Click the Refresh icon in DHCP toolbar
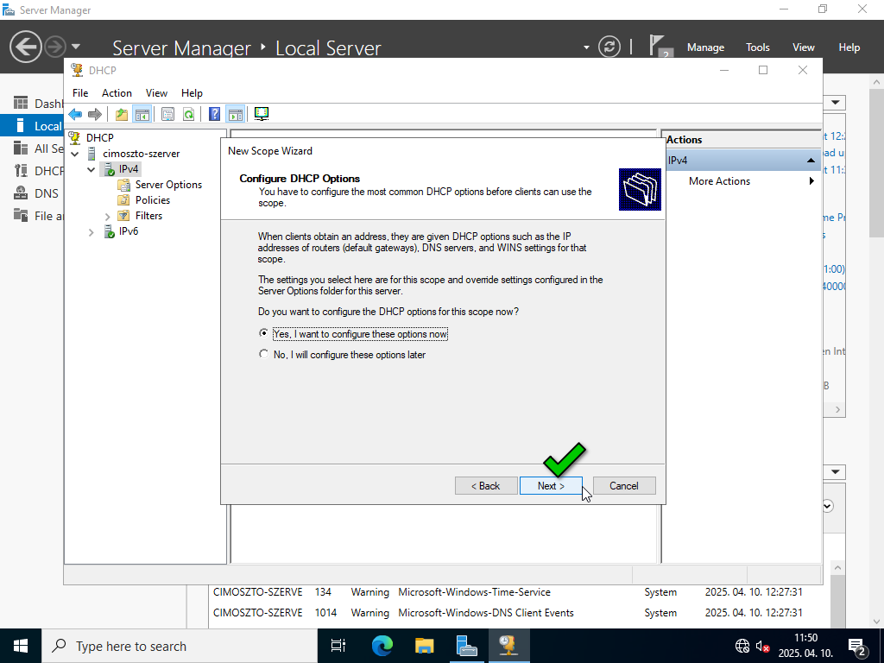 (188, 114)
